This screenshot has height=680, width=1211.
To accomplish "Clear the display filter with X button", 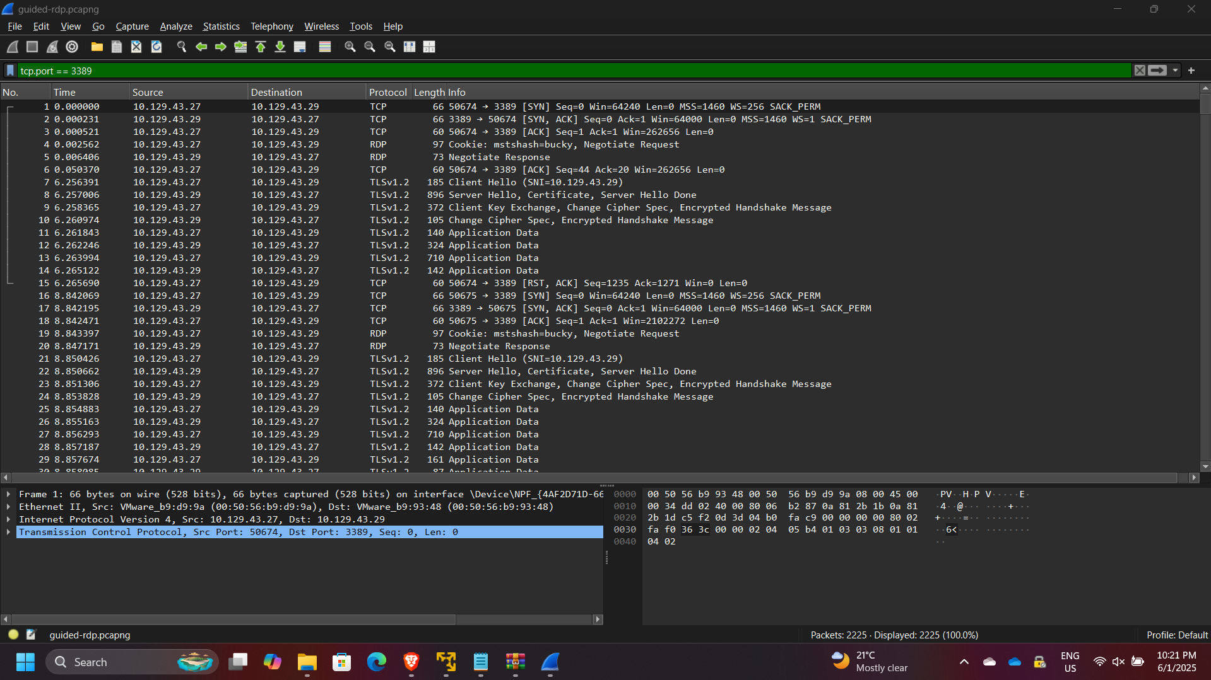I will (1140, 71).
